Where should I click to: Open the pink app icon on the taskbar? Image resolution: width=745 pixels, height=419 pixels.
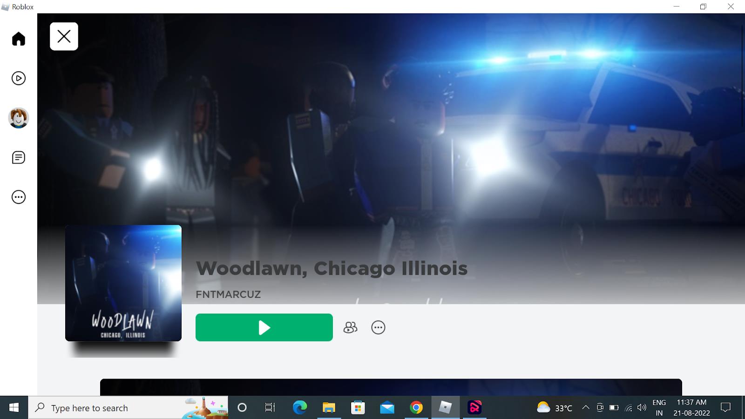click(474, 408)
